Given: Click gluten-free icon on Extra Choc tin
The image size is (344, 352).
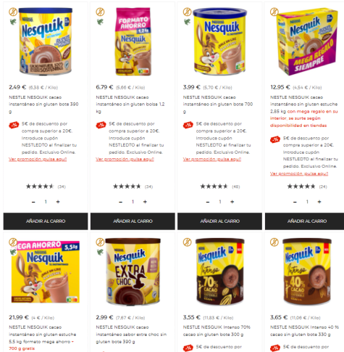Looking at the screenshot, I should (100, 242).
